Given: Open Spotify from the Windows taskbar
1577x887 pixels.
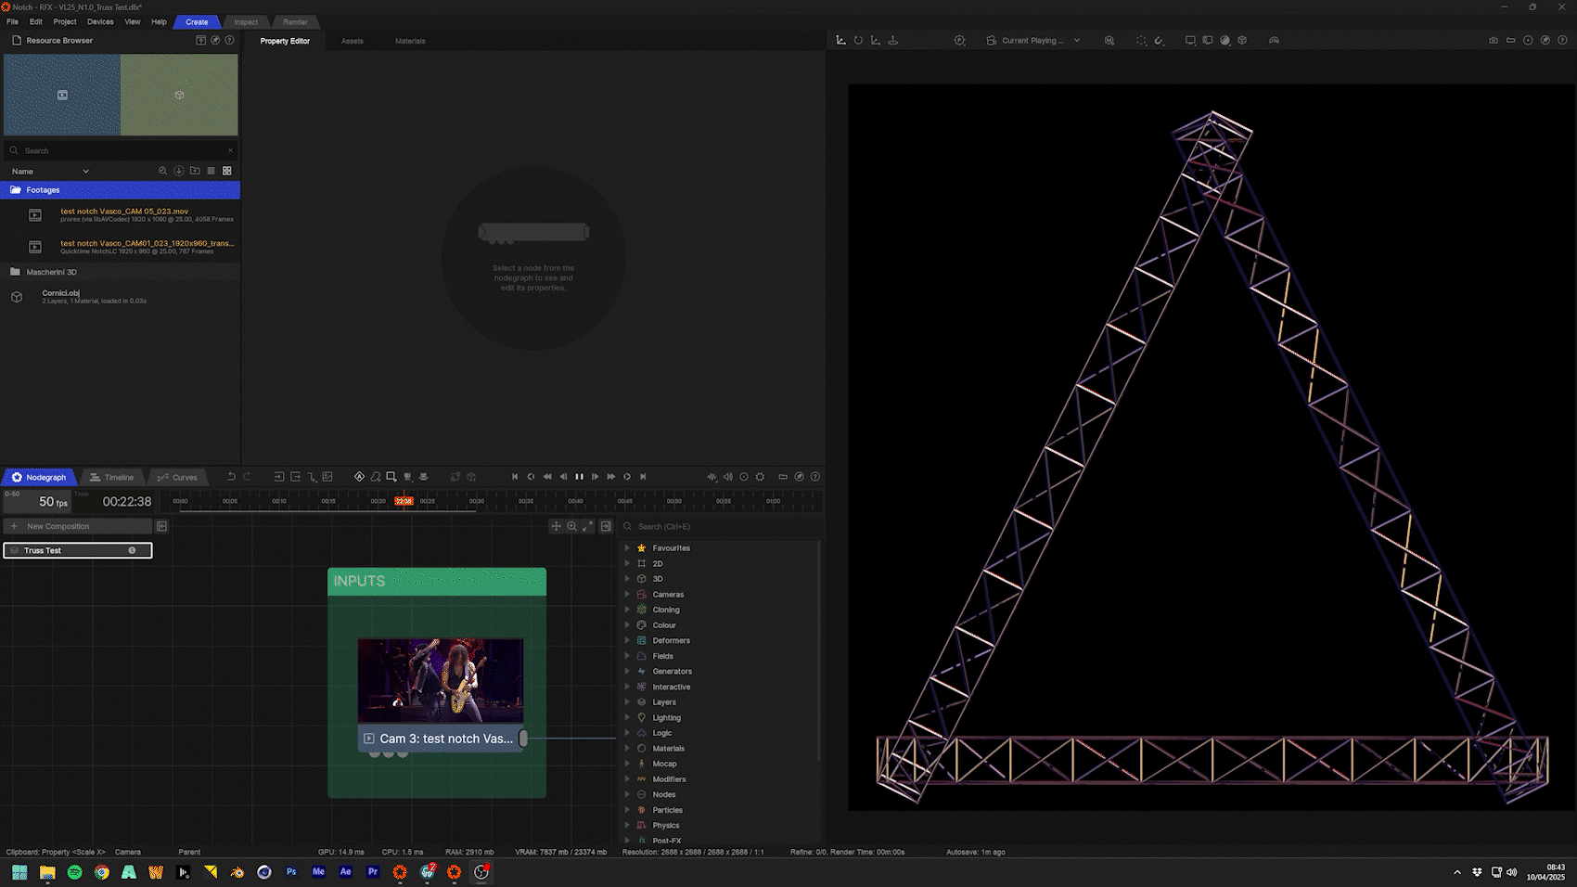Looking at the screenshot, I should click(x=74, y=872).
